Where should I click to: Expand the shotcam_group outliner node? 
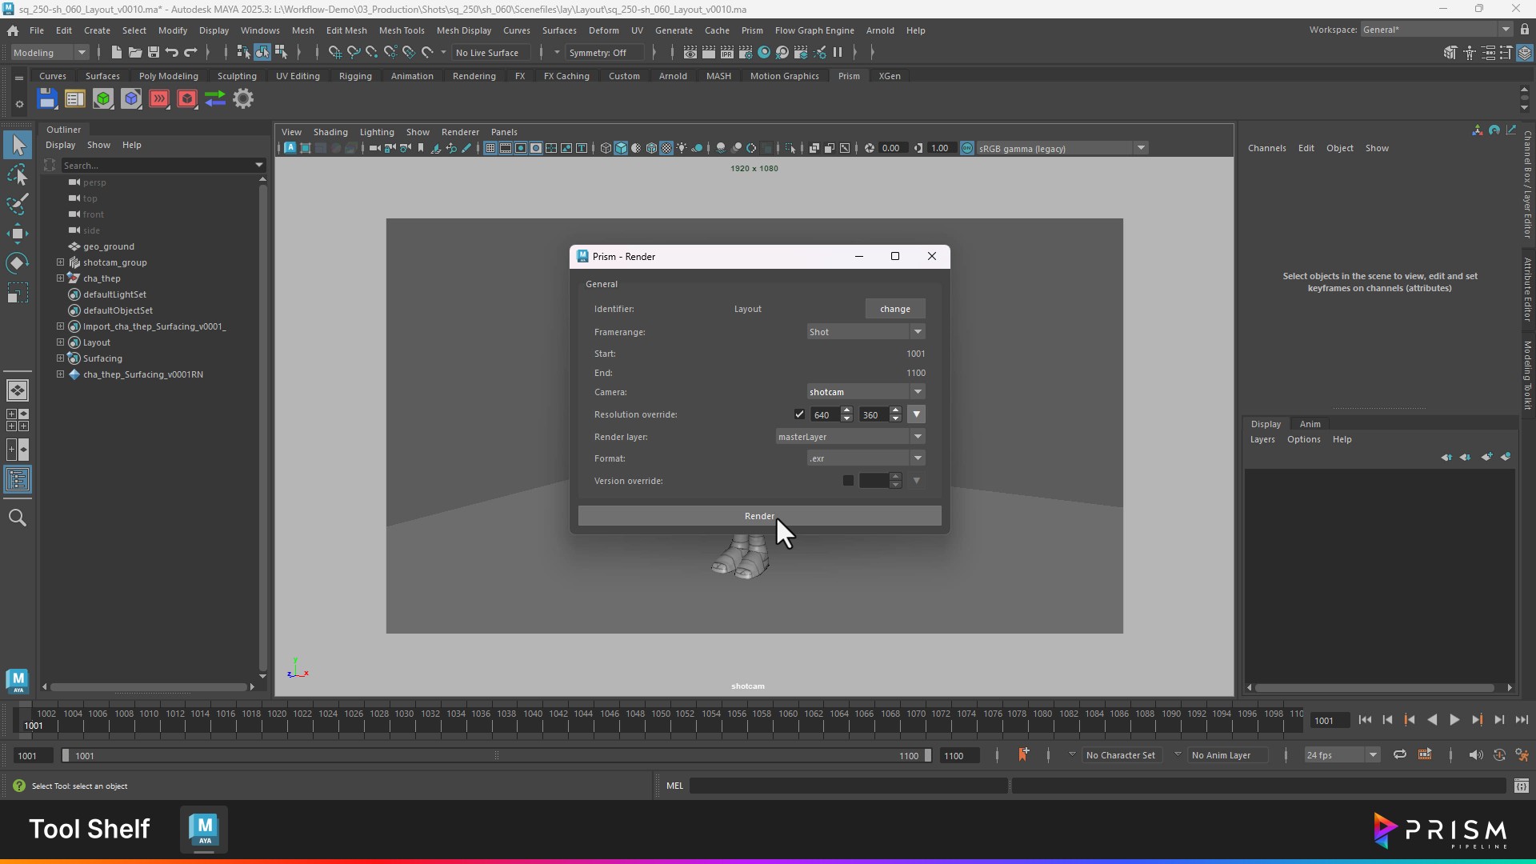click(x=60, y=262)
